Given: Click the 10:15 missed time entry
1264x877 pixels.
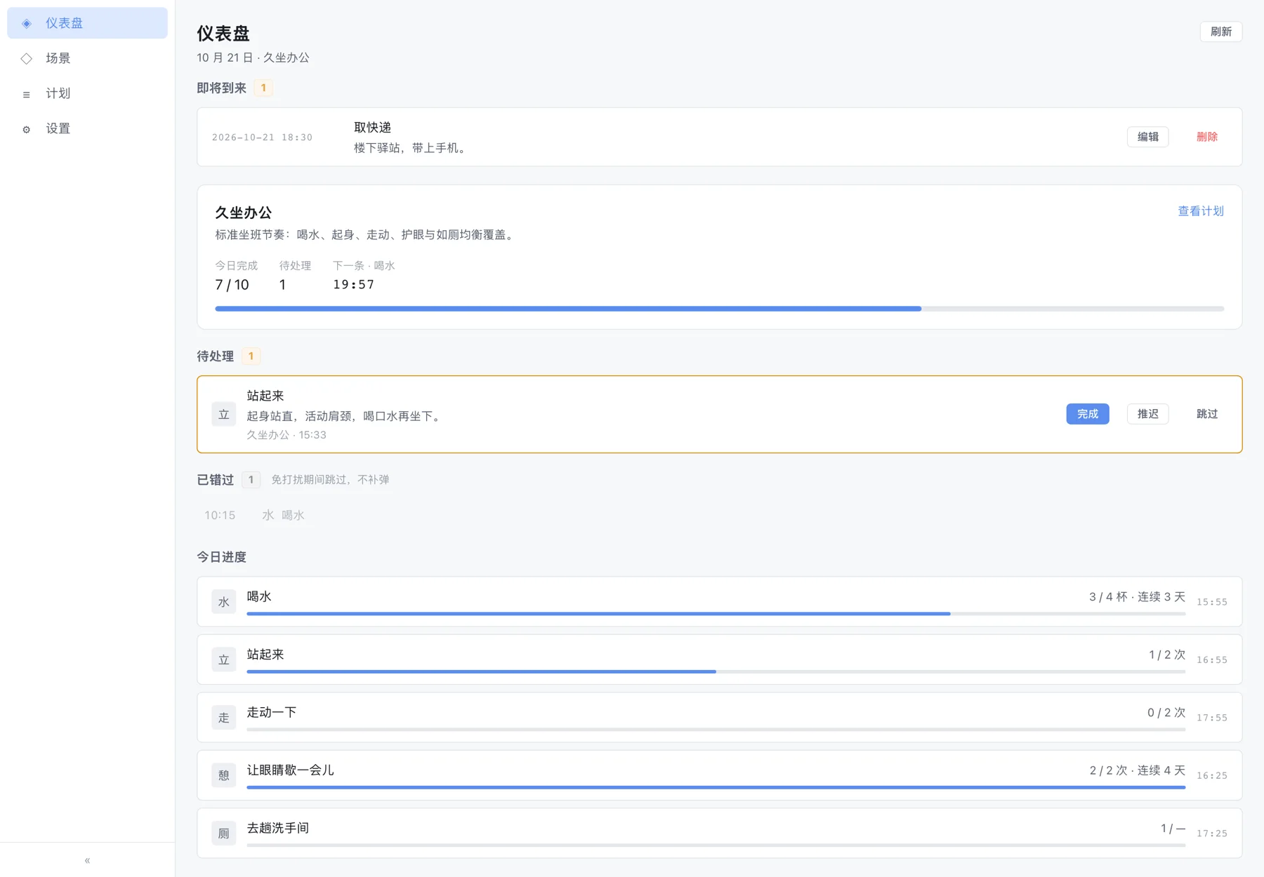Looking at the screenshot, I should pos(220,515).
